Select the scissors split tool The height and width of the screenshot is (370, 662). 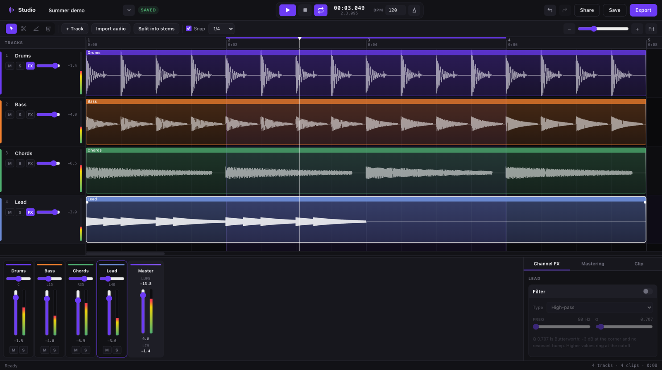click(x=24, y=29)
